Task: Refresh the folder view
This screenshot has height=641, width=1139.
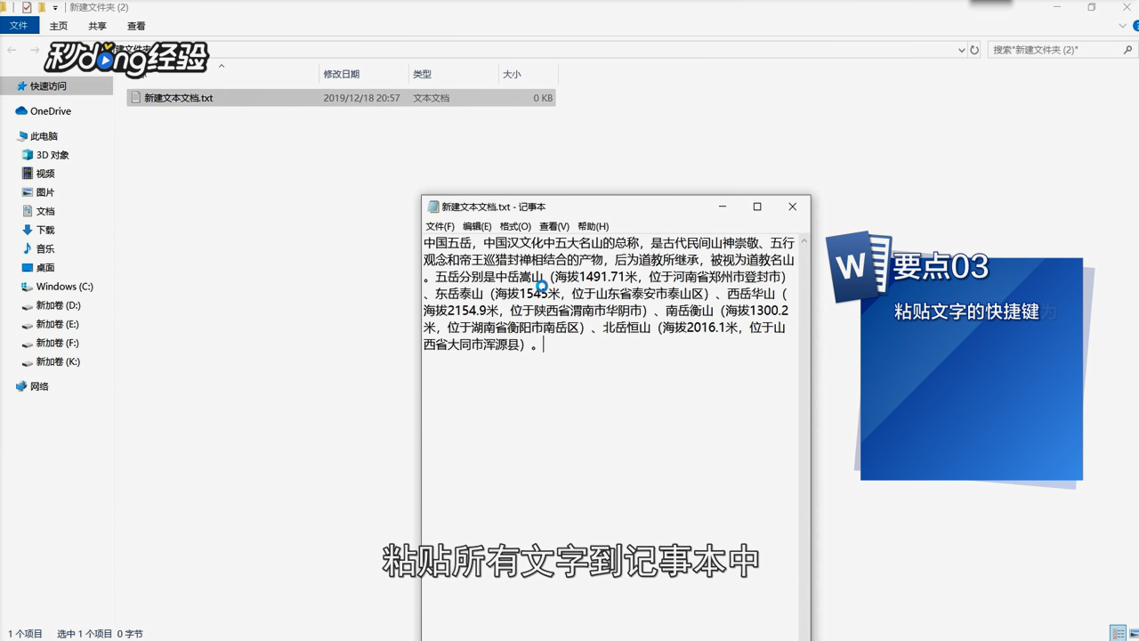Action: click(x=973, y=50)
